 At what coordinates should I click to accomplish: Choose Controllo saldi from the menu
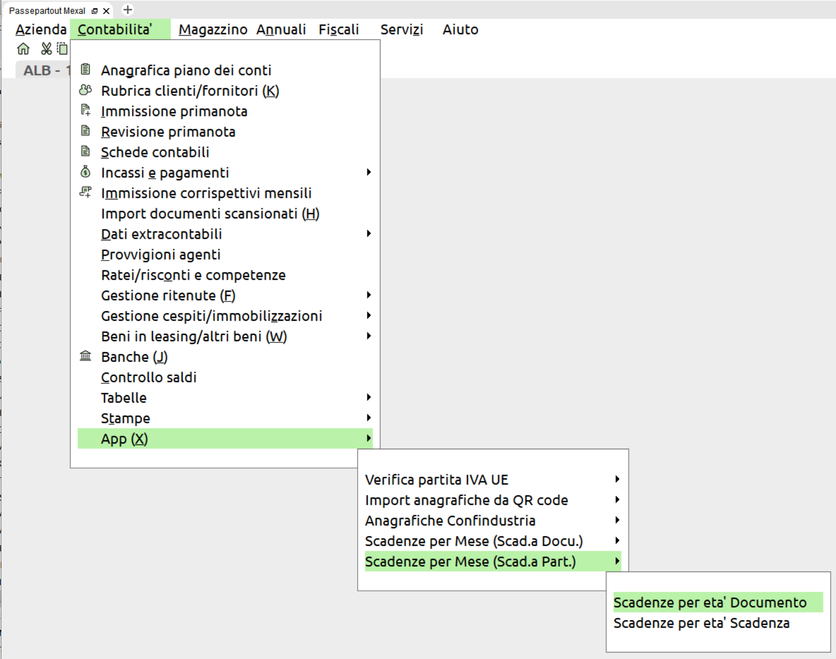(149, 377)
